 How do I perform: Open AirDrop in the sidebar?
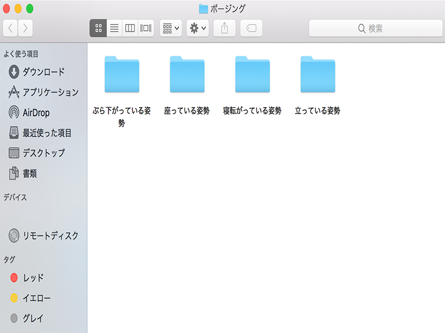pyautogui.click(x=43, y=113)
